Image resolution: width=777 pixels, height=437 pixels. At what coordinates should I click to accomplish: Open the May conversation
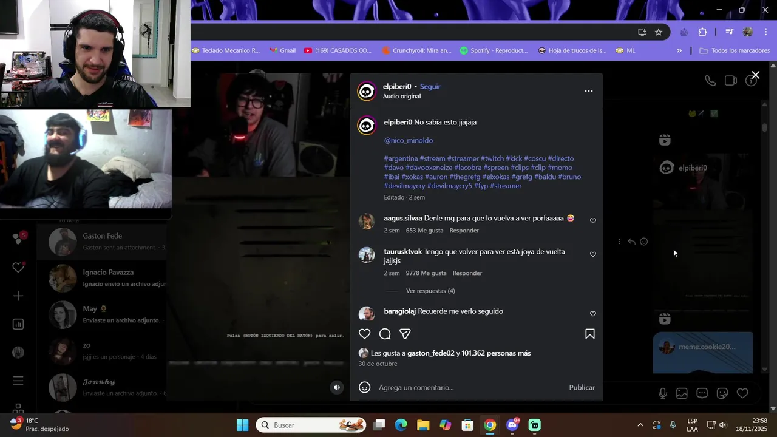(x=101, y=314)
